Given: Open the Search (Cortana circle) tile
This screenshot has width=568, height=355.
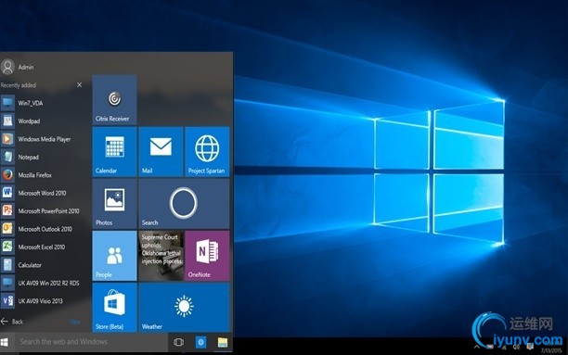Looking at the screenshot, I should pos(184,204).
